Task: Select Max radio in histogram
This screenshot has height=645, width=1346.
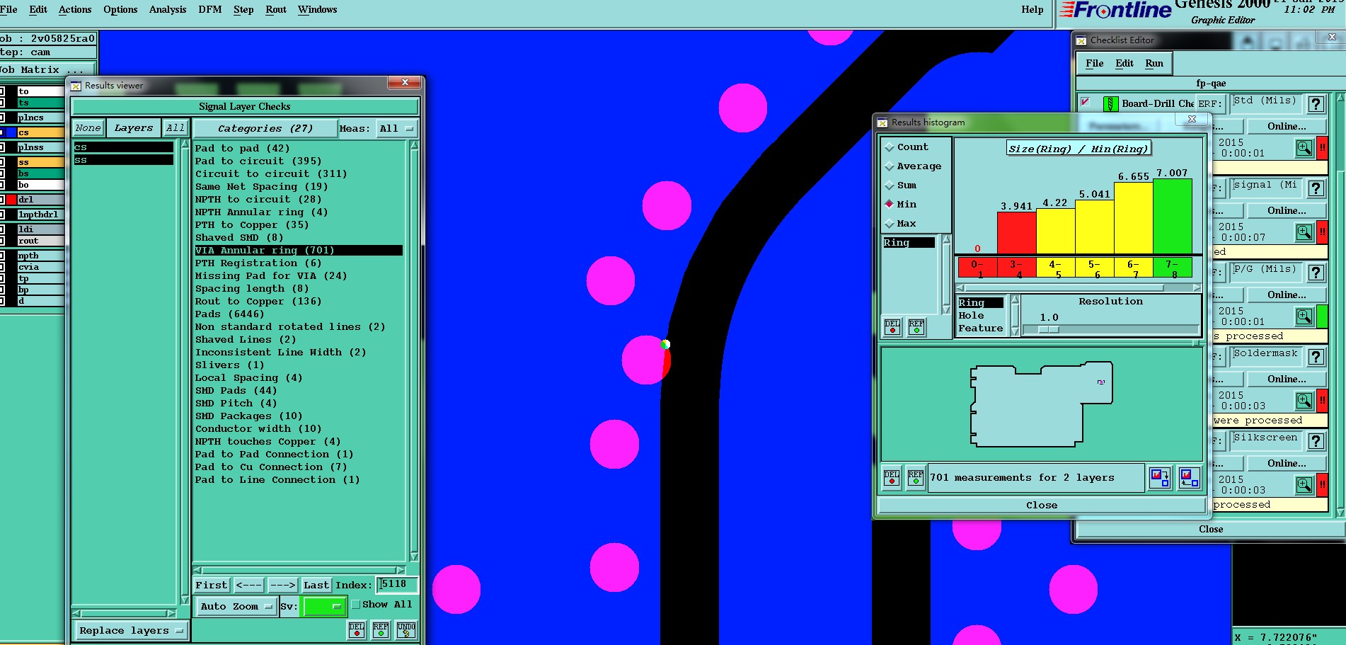Action: [890, 224]
